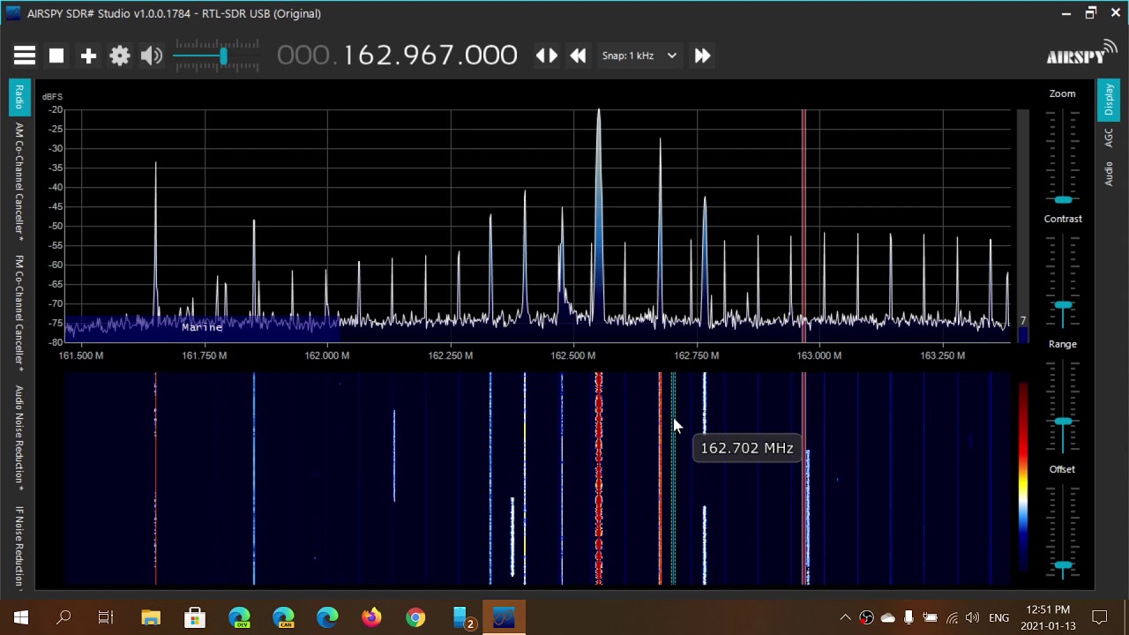Add a new slice with plus icon

[x=88, y=56]
